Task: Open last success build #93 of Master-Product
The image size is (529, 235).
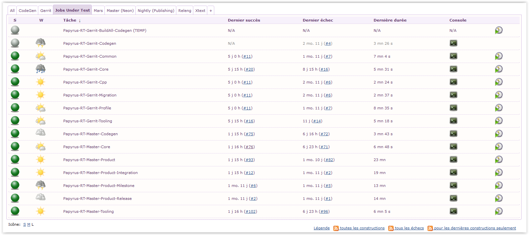Action: click(250, 160)
